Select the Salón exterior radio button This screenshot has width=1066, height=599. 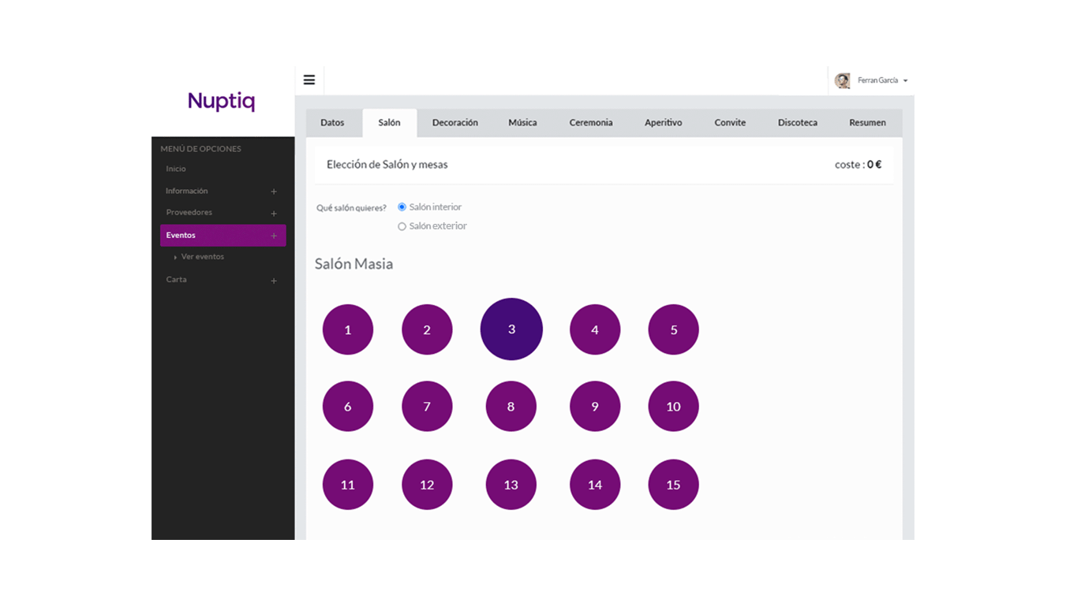[x=402, y=226]
